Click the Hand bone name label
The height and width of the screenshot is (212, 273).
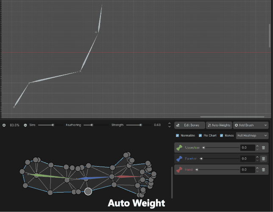(x=189, y=170)
